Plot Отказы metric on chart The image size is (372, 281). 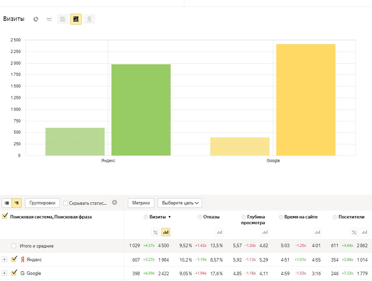(x=220, y=232)
